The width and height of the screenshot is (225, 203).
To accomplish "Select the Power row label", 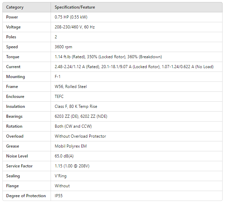I will pyautogui.click(x=12, y=17).
